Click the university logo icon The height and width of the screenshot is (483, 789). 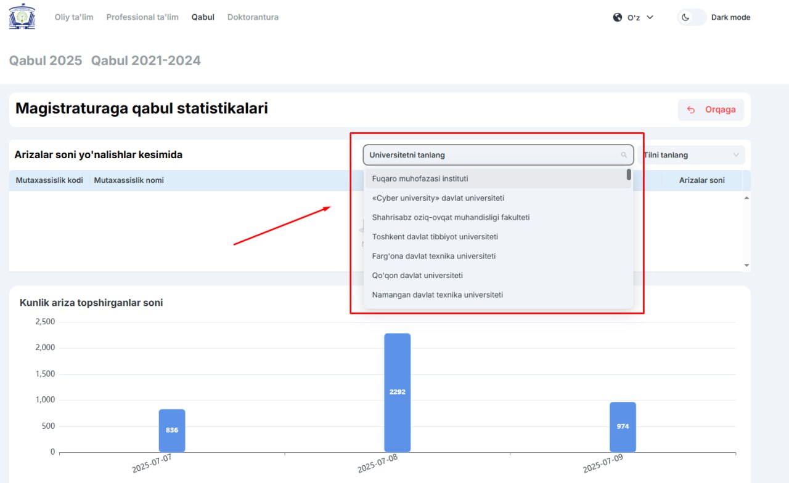click(x=22, y=17)
